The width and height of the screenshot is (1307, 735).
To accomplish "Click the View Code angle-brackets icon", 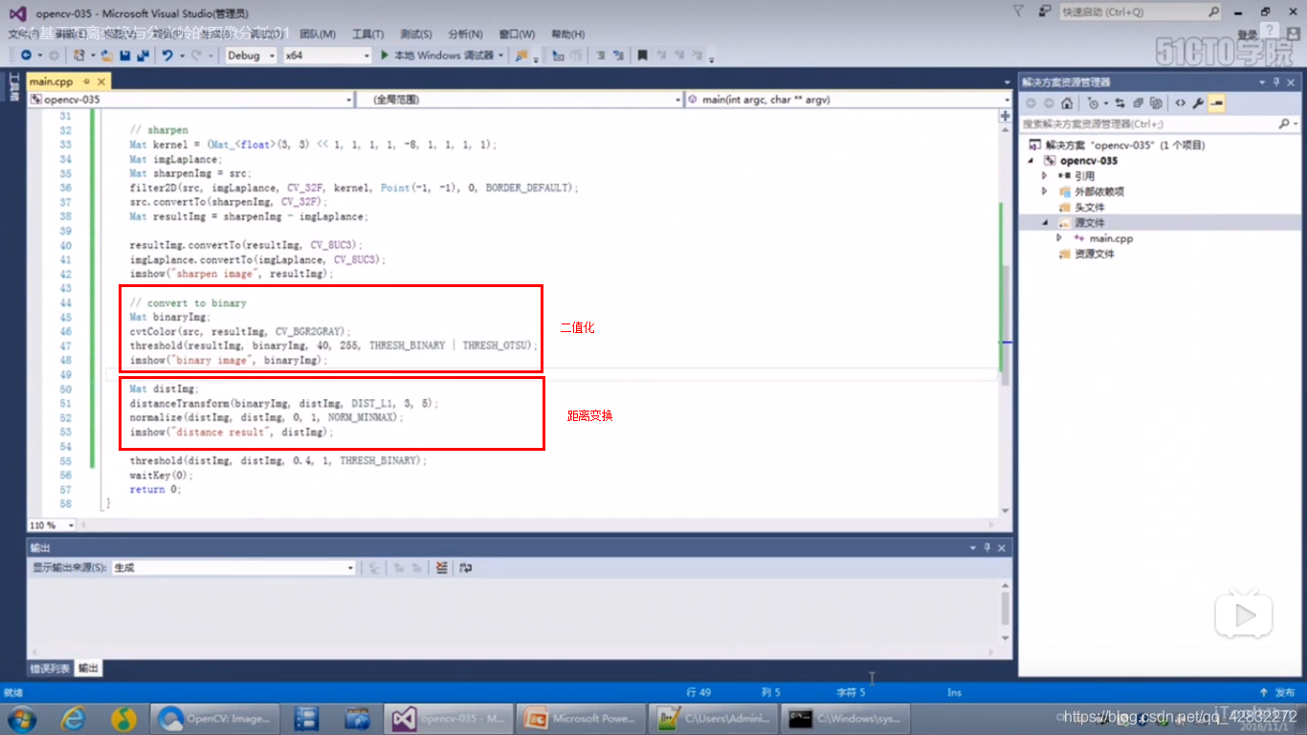I will (x=1180, y=103).
